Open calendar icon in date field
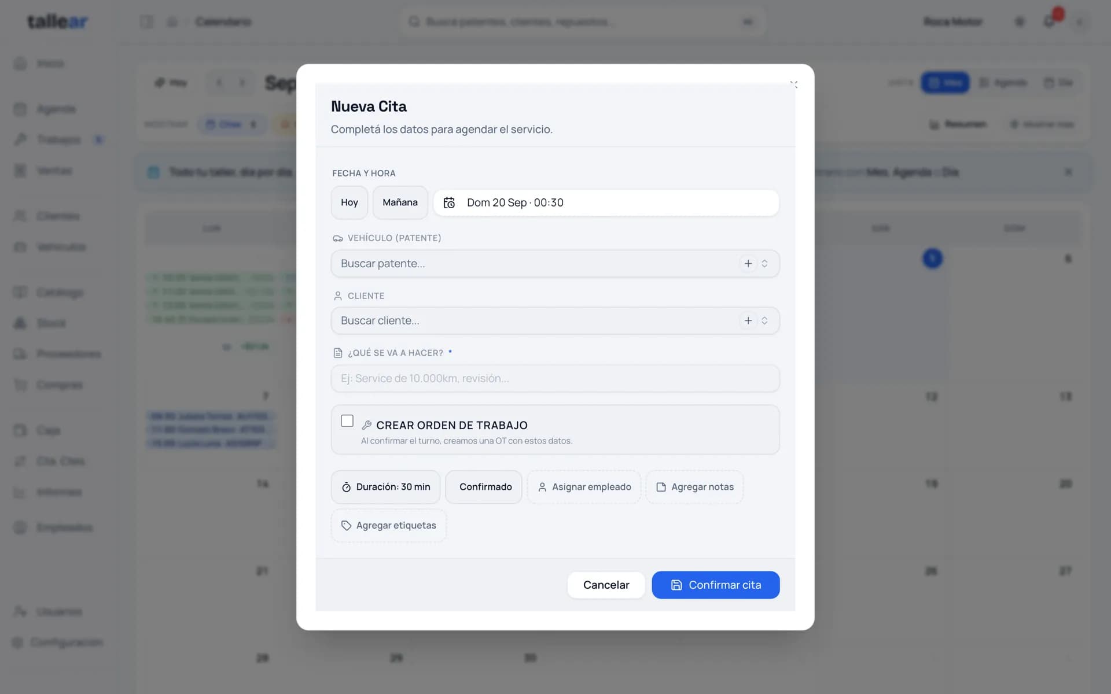 (449, 202)
